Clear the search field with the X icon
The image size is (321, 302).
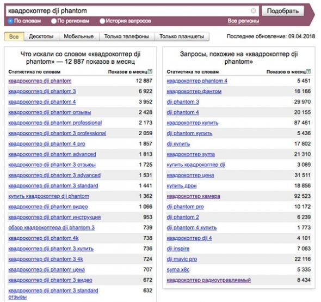point(253,11)
